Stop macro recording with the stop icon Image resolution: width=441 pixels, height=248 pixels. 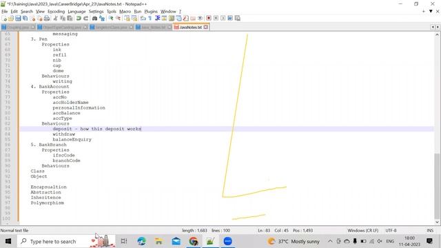[216, 19]
